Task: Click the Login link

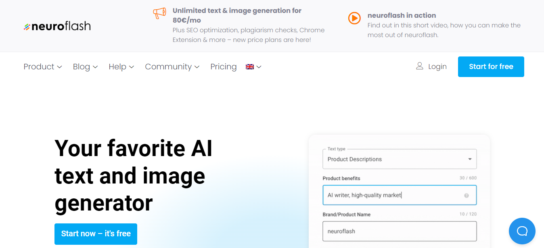Action: coord(437,67)
